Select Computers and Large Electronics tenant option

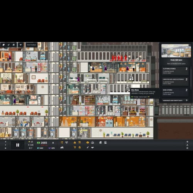click(175, 81)
